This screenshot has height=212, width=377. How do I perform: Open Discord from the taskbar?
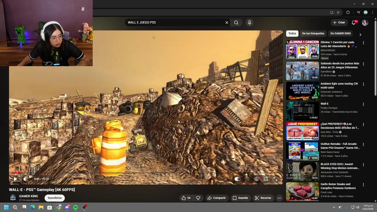pos(67,207)
